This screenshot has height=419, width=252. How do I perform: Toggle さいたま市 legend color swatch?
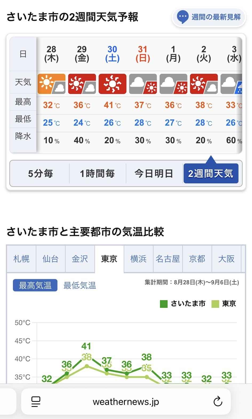coord(164,304)
